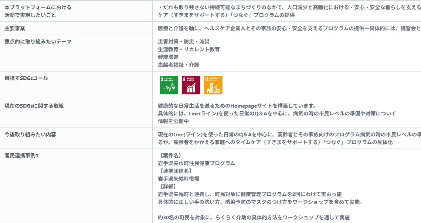The width and height of the screenshot is (421, 223).
Task: Click the 今後取り組みたい内容 label
Action: pyautogui.click(x=30, y=135)
